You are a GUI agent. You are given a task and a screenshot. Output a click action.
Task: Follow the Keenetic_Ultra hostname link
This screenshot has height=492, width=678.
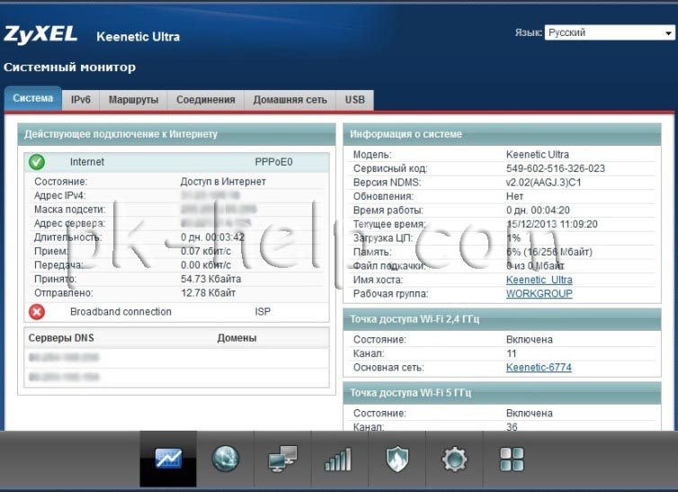tap(540, 280)
